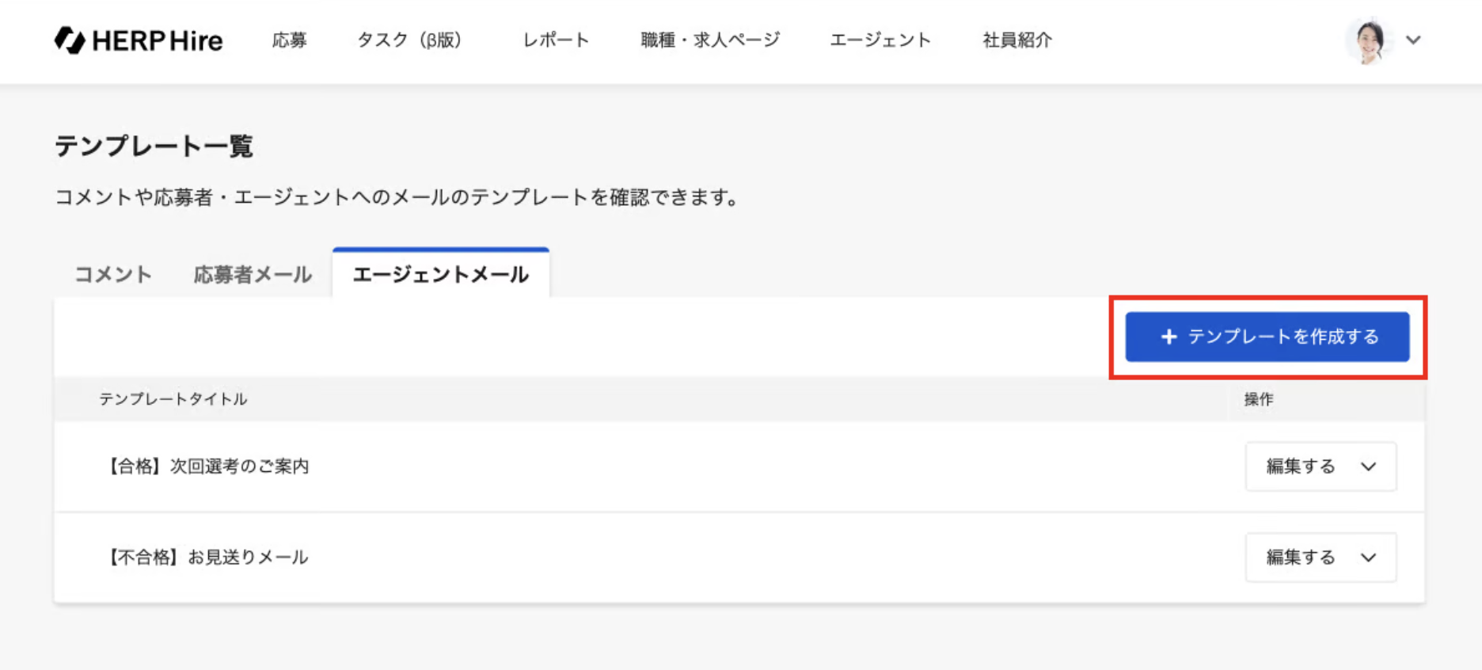Open タスク (β版) in the navigation
Image resolution: width=1482 pixels, height=670 pixels.
(409, 40)
